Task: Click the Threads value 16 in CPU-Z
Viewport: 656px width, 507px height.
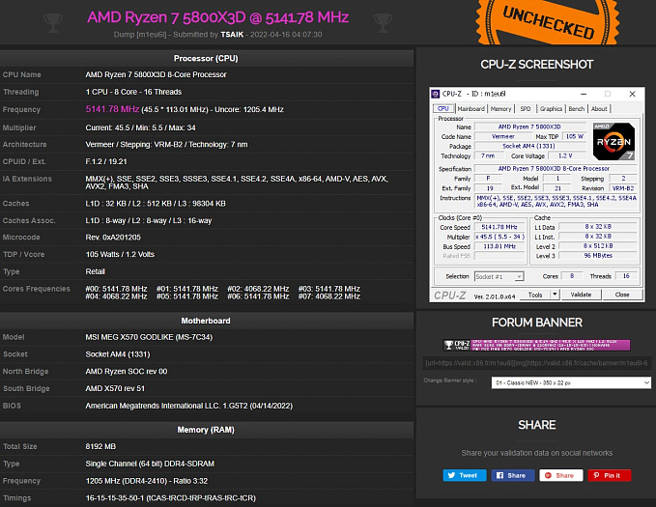Action: click(x=626, y=276)
